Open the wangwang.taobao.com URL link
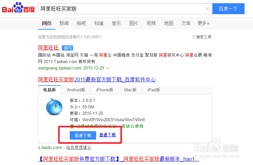The height and width of the screenshot is (165, 253). [x=60, y=68]
